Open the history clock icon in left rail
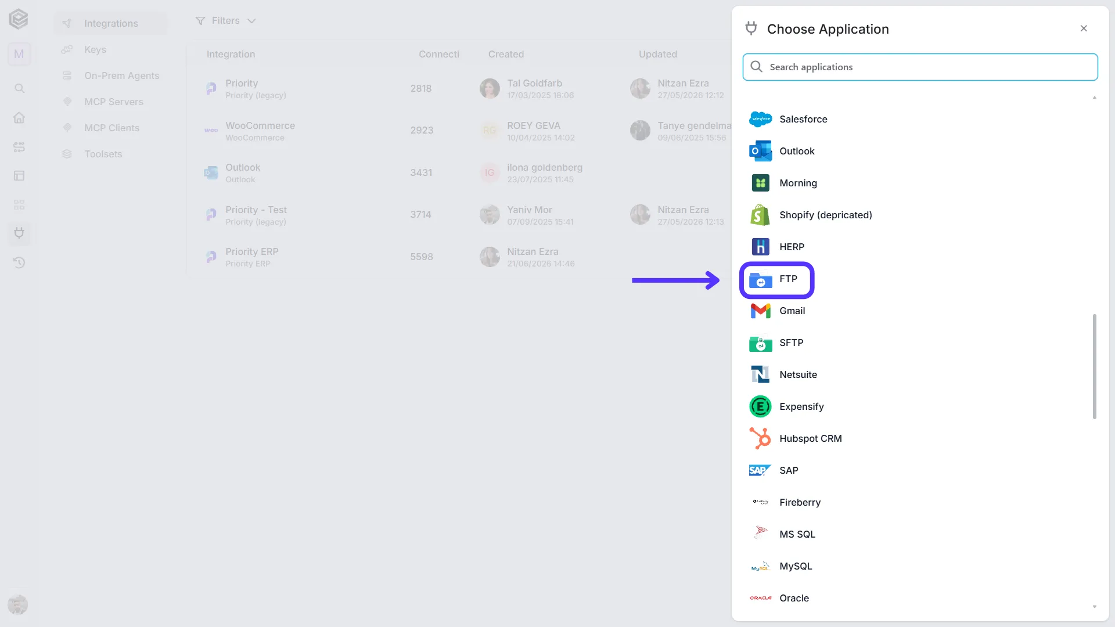 (19, 262)
